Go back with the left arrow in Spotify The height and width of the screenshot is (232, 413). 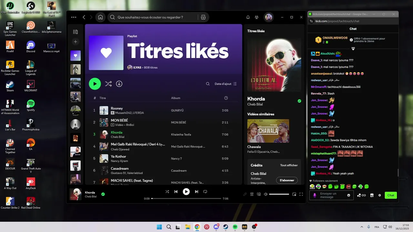[x=84, y=17]
